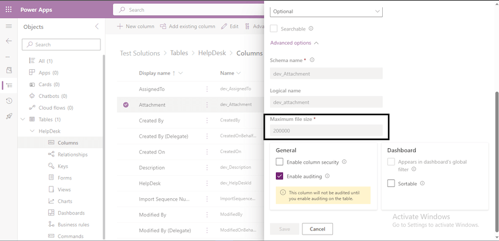The width and height of the screenshot is (499, 241).
Task: Check Enable column security
Action: point(280,162)
